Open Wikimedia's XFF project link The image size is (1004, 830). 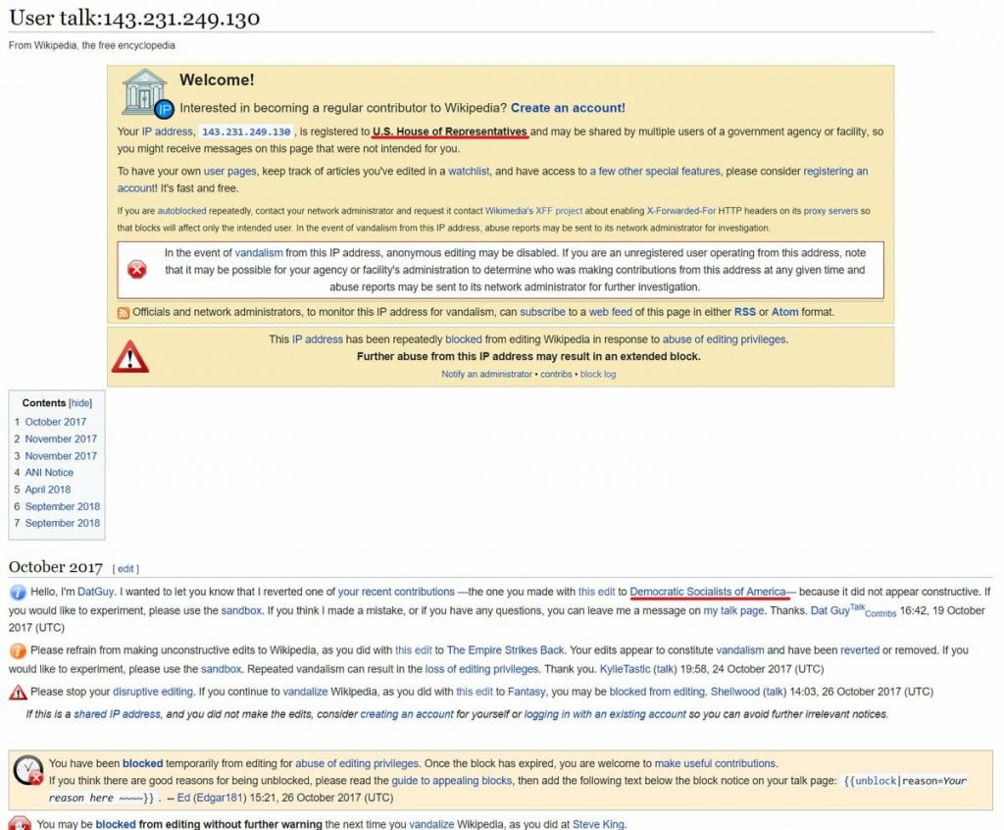coord(534,211)
